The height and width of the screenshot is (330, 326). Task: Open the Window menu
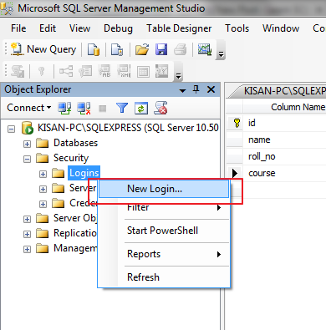(x=281, y=28)
